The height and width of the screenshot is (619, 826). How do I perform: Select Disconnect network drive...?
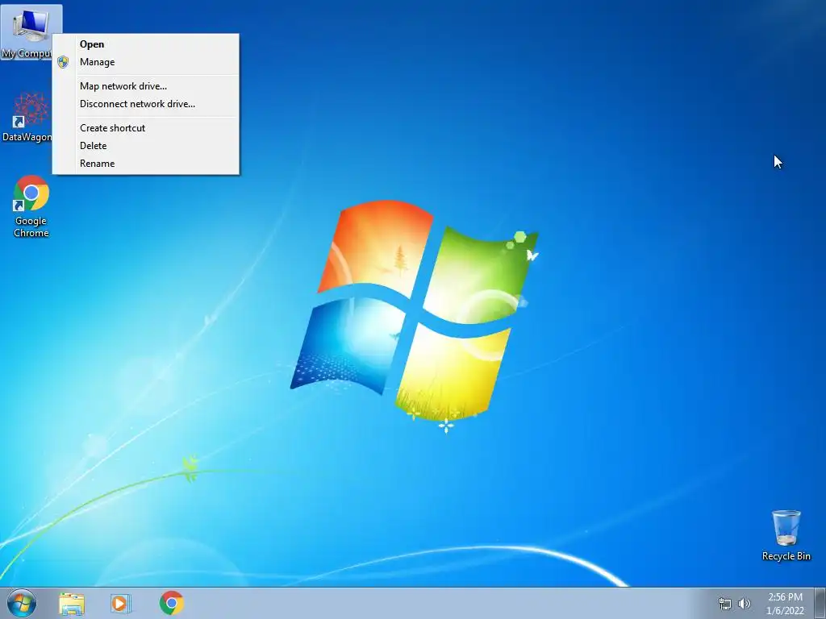click(145, 104)
